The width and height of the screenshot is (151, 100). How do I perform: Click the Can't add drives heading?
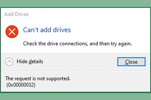tap(47, 30)
